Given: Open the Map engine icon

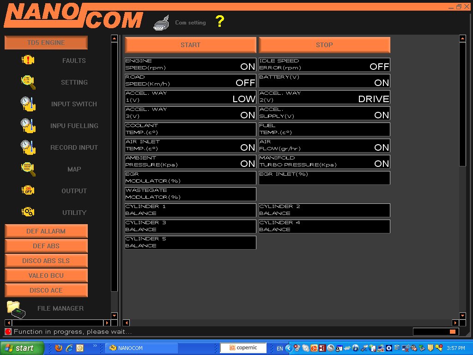Looking at the screenshot, I should [x=28, y=169].
